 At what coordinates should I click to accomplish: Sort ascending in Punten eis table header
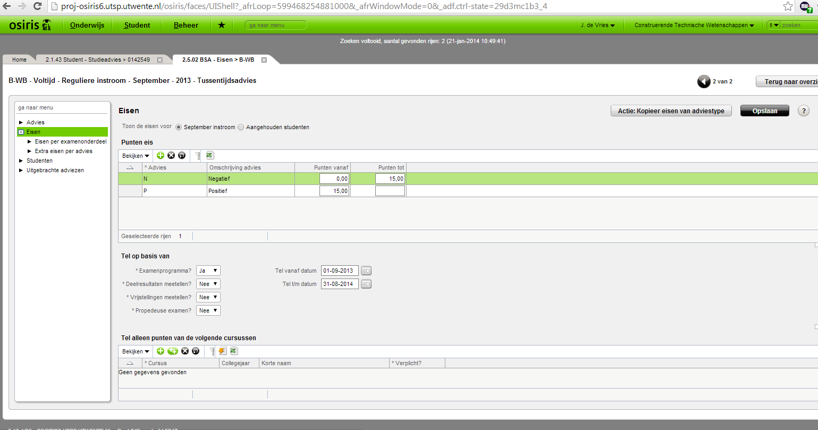pyautogui.click(x=130, y=167)
